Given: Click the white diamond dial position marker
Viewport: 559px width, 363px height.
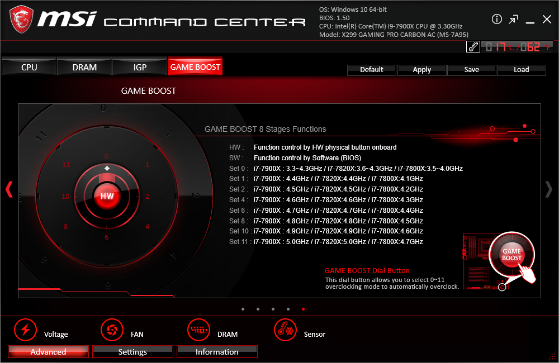Looking at the screenshot, I should click(x=107, y=168).
